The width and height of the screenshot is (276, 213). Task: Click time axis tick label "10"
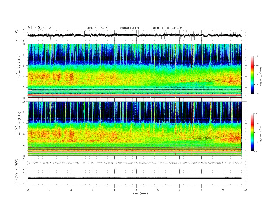pos(245,190)
